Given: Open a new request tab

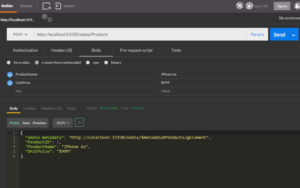Looking at the screenshot, I should 46,6.
